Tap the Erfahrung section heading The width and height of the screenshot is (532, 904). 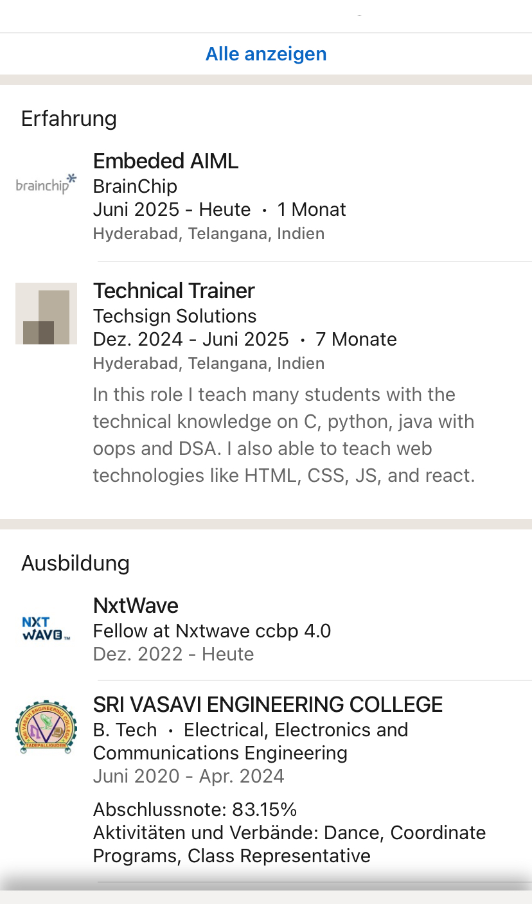click(69, 119)
